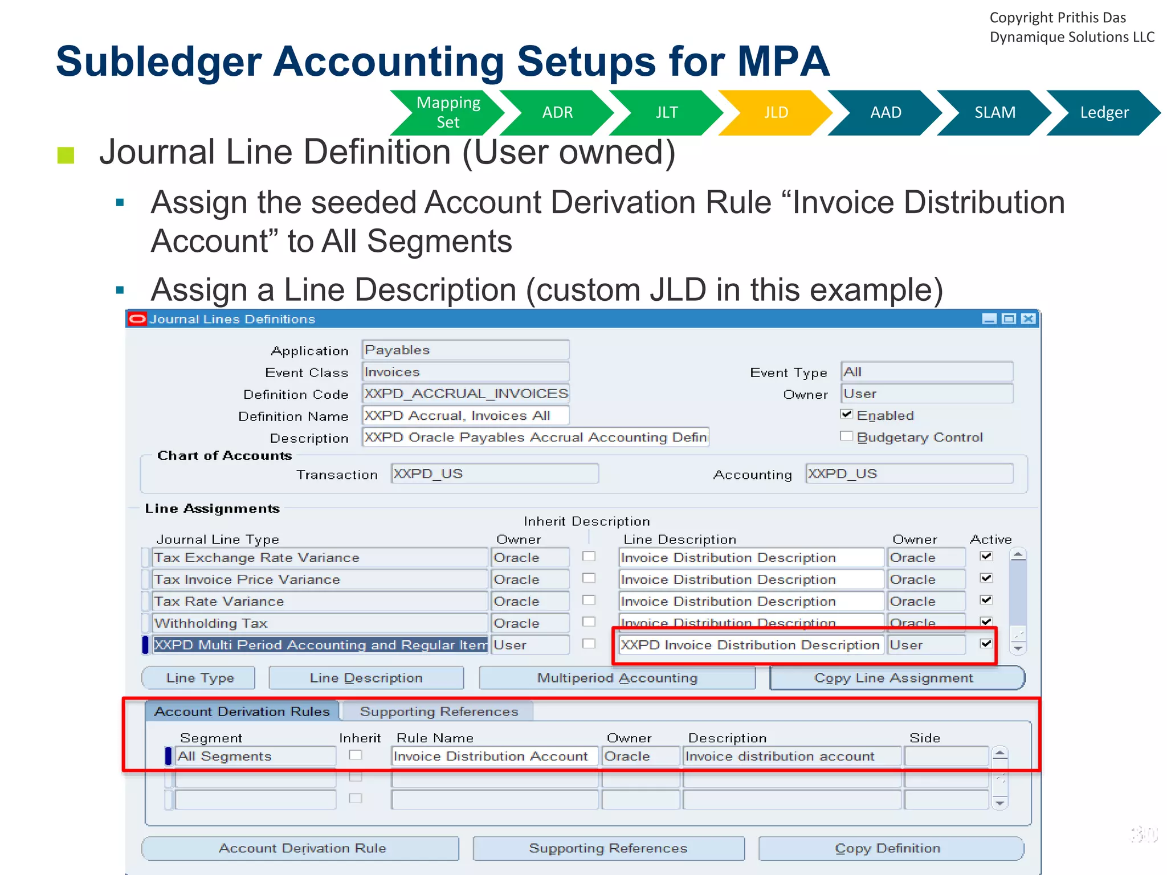Open Multiperiod Accounting button
The image size is (1167, 875).
pos(617,678)
